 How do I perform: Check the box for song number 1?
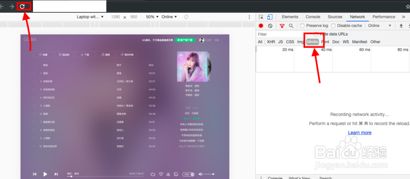tap(34, 73)
